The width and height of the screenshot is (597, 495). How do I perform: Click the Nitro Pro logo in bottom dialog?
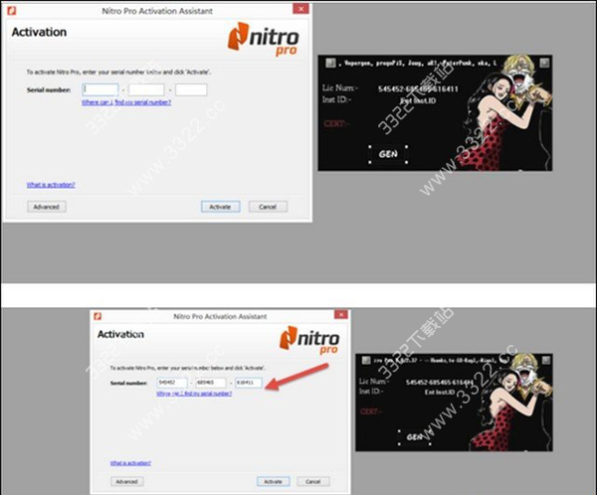[x=309, y=340]
